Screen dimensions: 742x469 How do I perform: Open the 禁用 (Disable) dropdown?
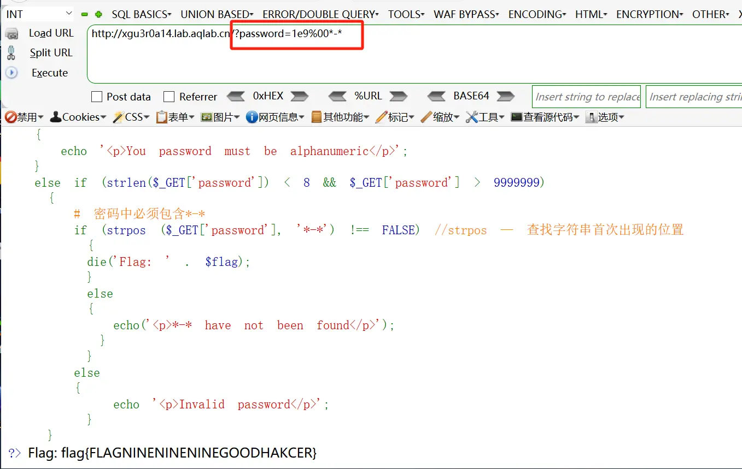tap(24, 117)
